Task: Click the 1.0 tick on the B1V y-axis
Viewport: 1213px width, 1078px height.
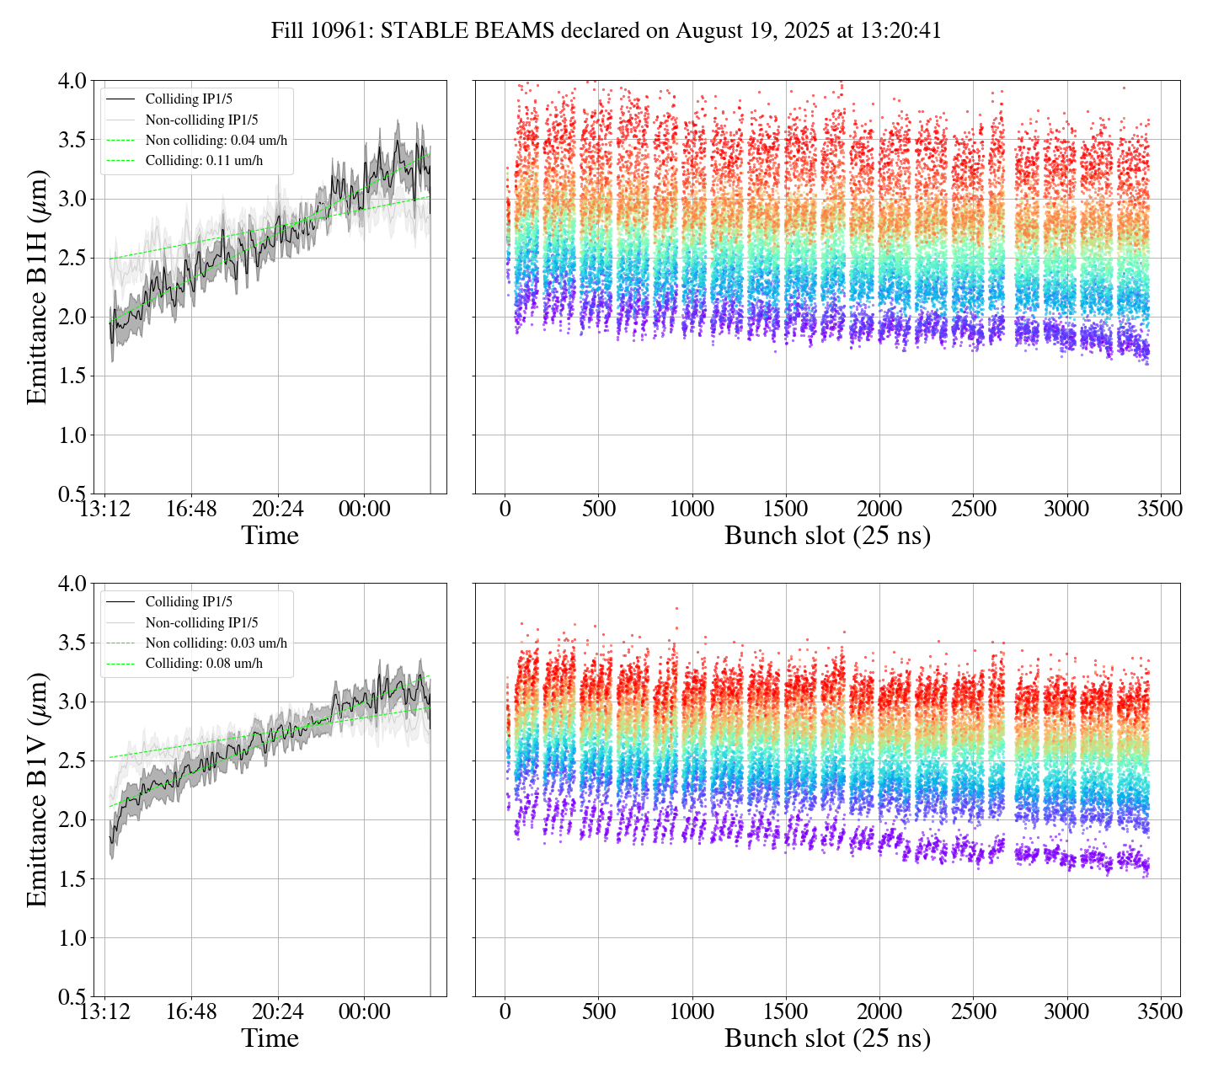Action: point(71,938)
